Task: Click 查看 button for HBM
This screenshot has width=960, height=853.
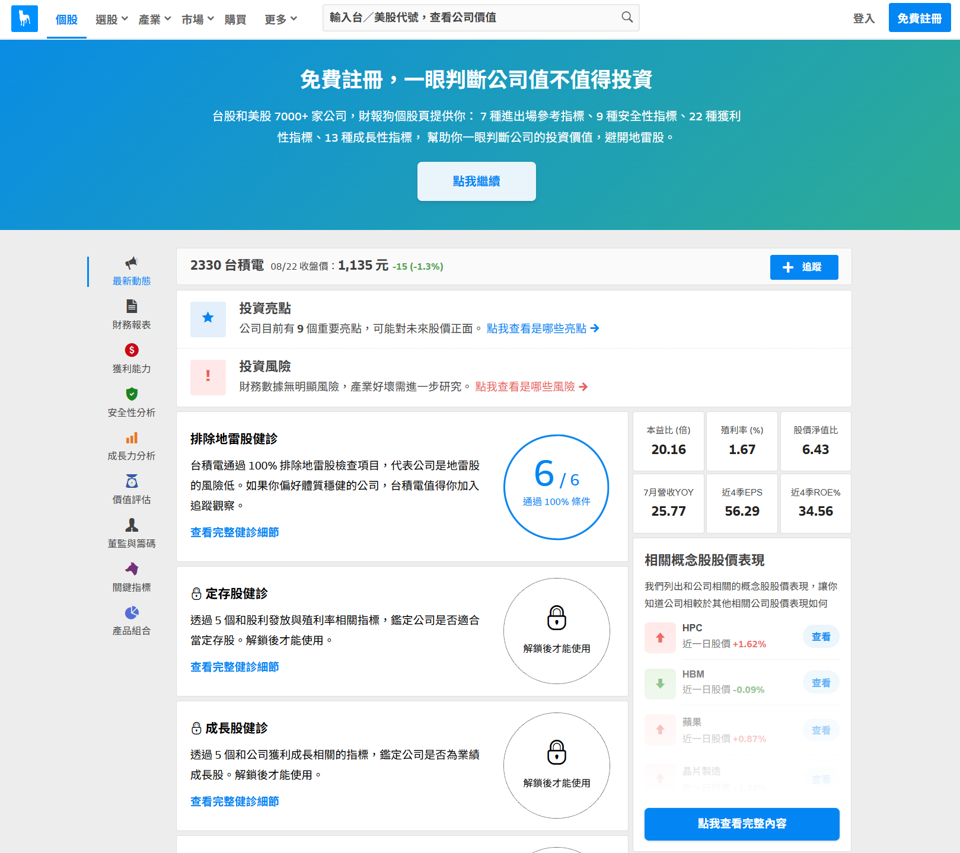Action: 821,683
